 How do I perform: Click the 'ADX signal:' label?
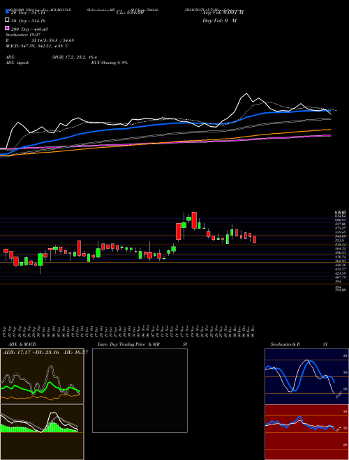coord(17,63)
